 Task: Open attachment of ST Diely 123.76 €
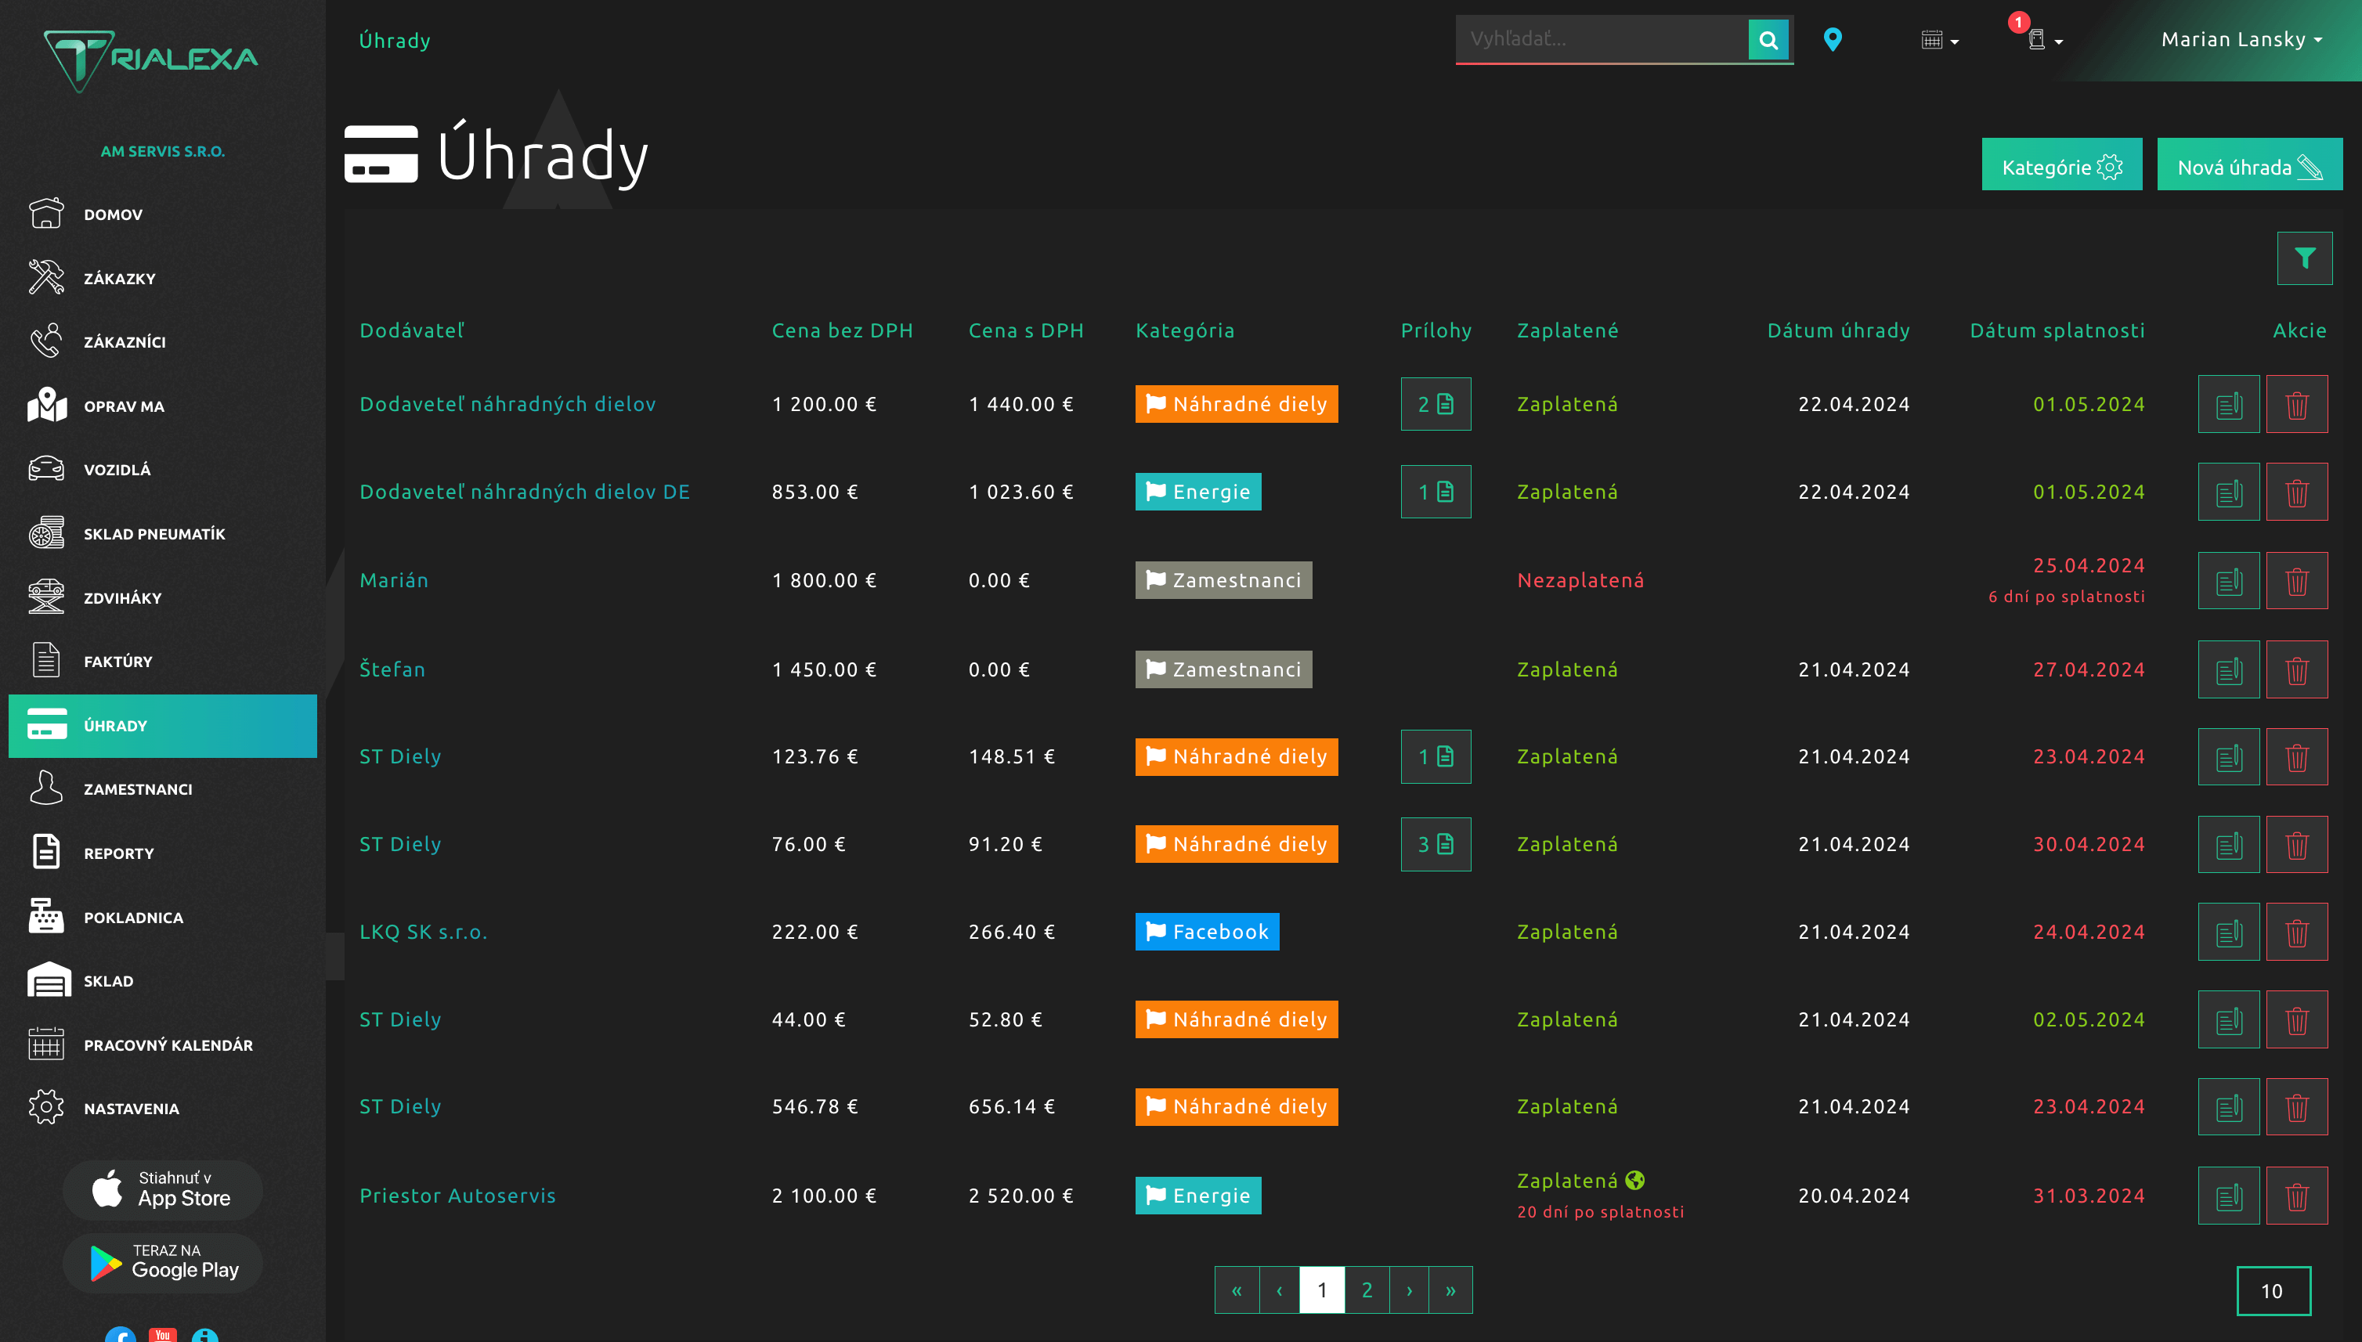[x=1436, y=756]
